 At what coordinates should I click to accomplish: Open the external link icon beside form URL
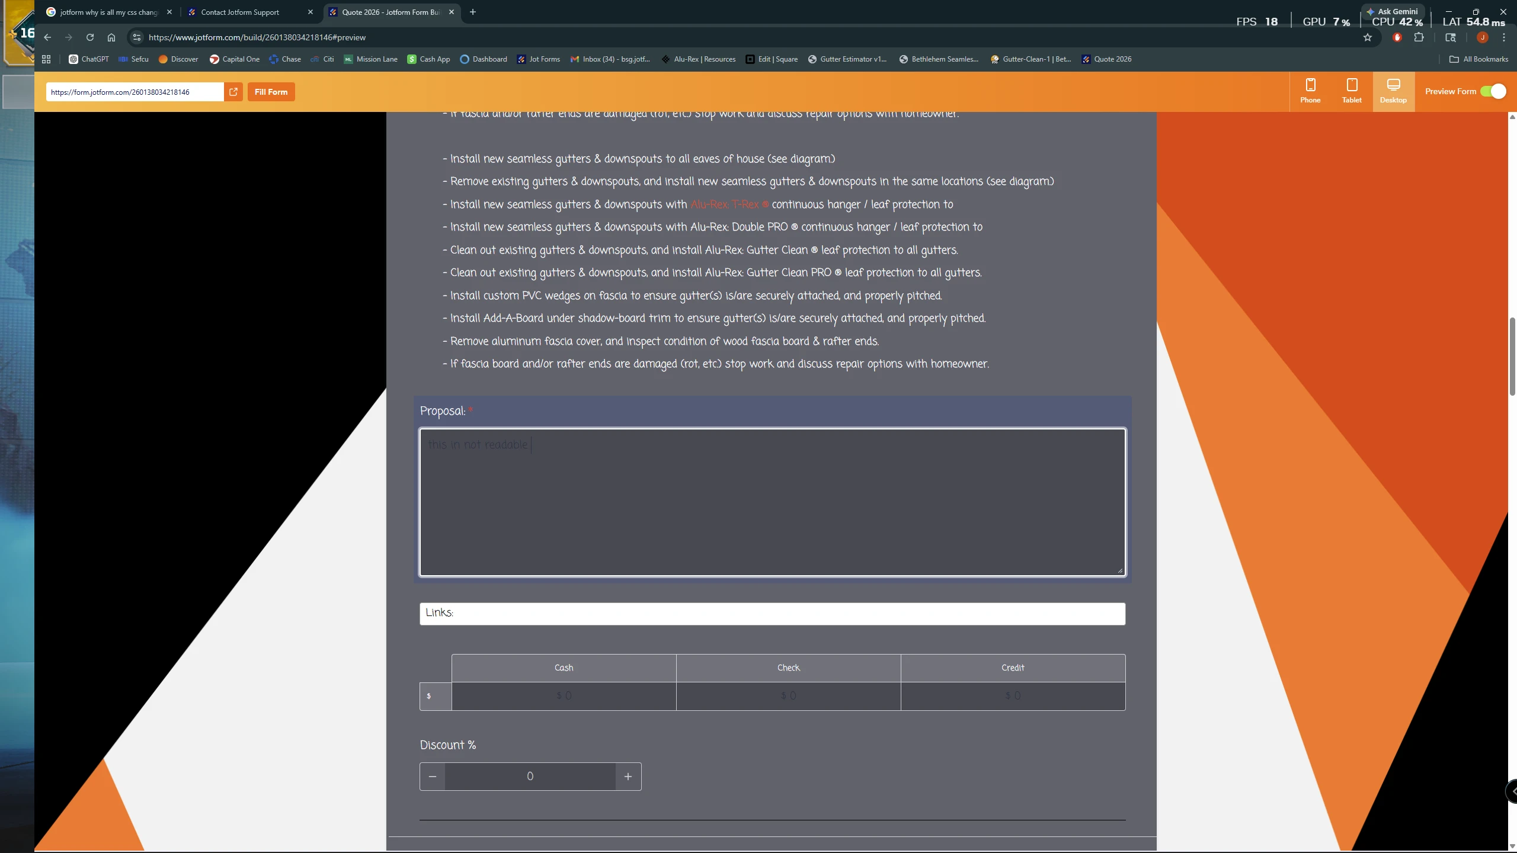[x=233, y=92]
